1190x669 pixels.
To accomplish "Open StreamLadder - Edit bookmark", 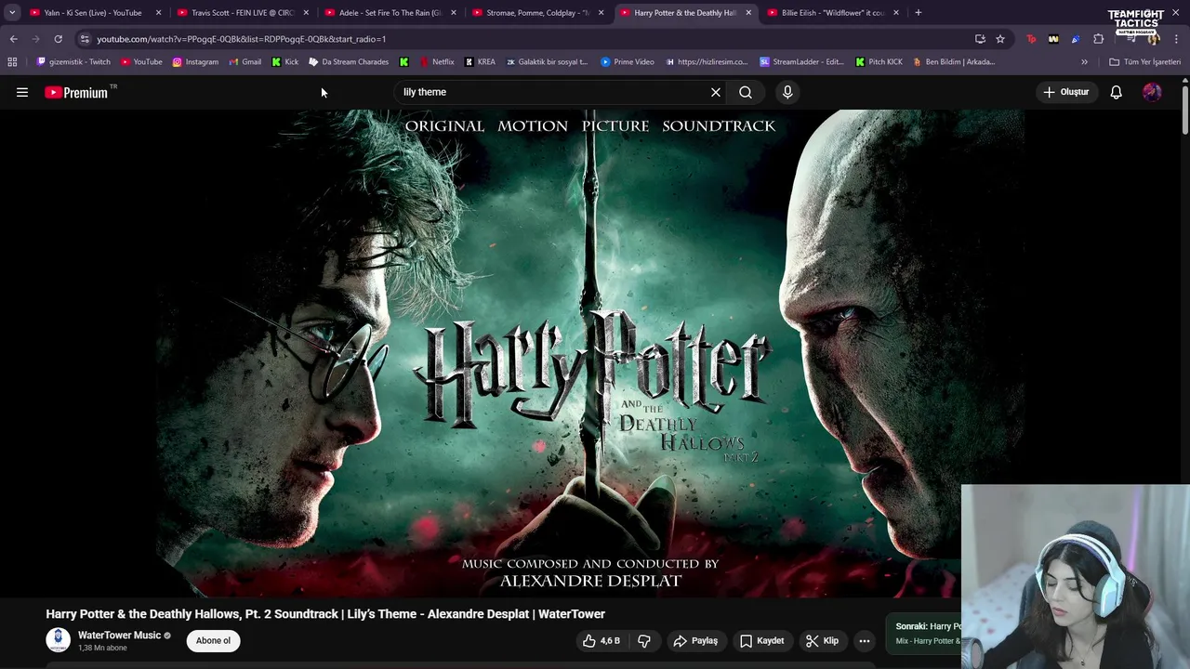I will pyautogui.click(x=801, y=62).
